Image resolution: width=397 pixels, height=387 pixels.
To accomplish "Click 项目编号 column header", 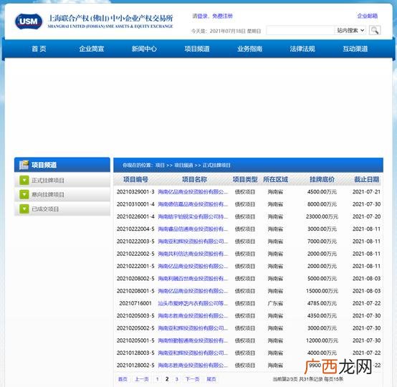I will [135, 180].
